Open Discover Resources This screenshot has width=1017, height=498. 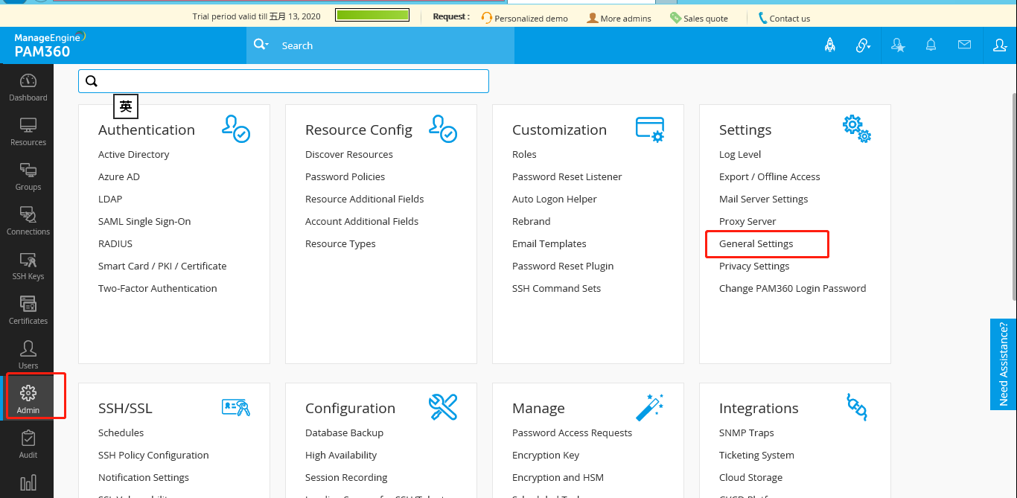coord(349,155)
